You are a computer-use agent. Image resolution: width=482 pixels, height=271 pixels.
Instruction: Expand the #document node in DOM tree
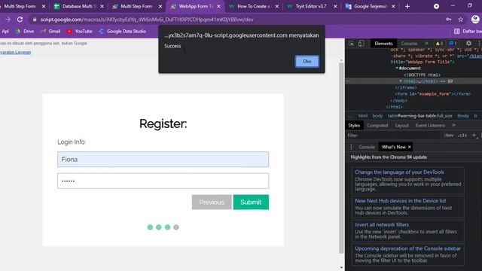point(397,69)
